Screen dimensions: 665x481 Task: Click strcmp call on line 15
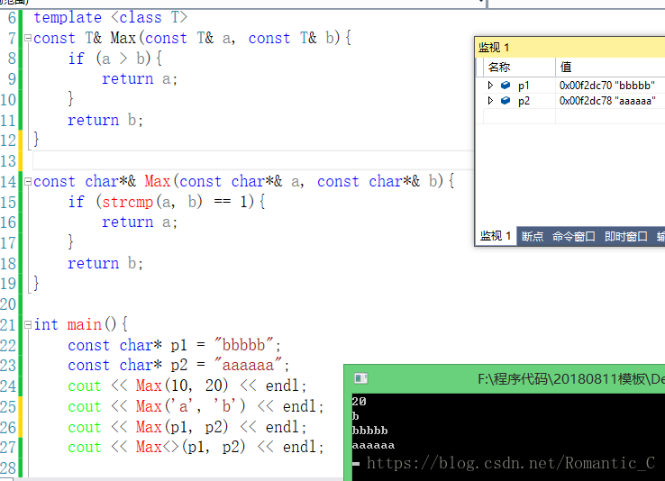(x=127, y=202)
